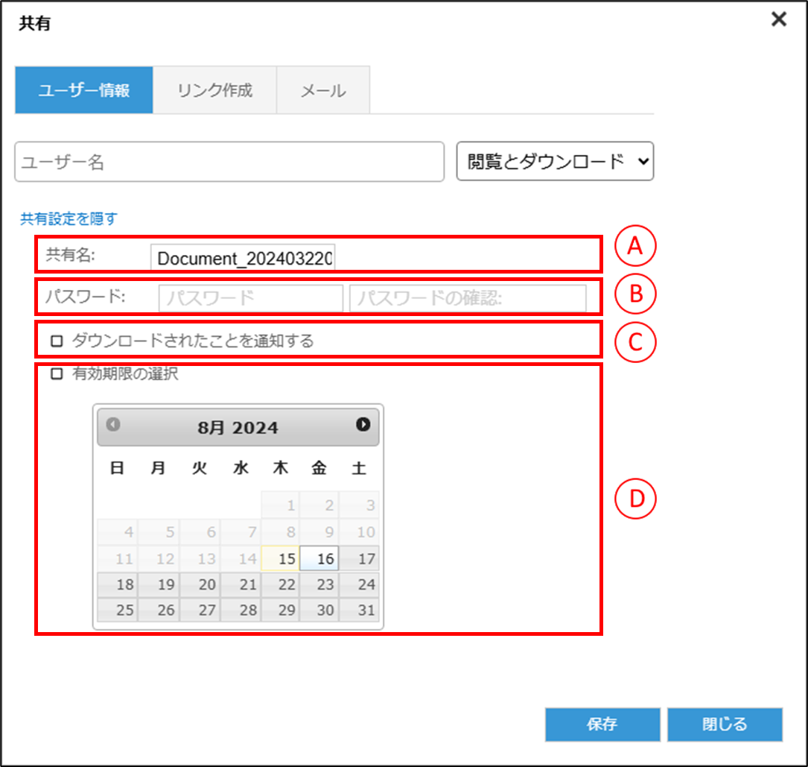808x767 pixels.
Task: Go to next month in calendar
Action: coord(363,425)
